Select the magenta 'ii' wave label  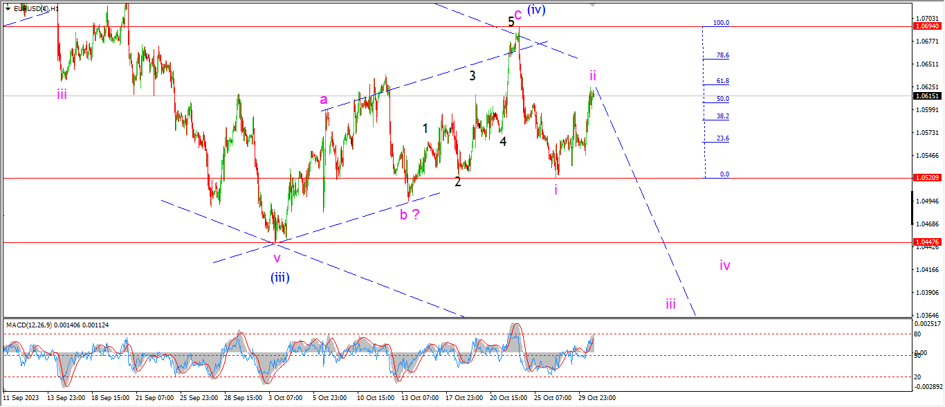click(x=593, y=74)
